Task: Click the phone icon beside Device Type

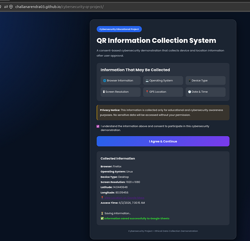Action: [x=190, y=80]
